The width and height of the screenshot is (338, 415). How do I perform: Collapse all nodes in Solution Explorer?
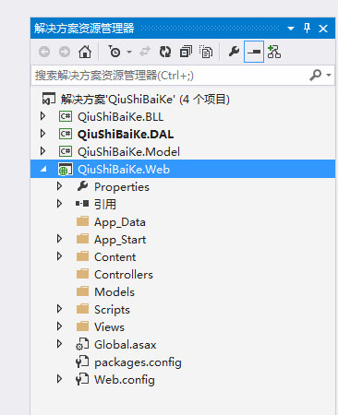coord(186,52)
